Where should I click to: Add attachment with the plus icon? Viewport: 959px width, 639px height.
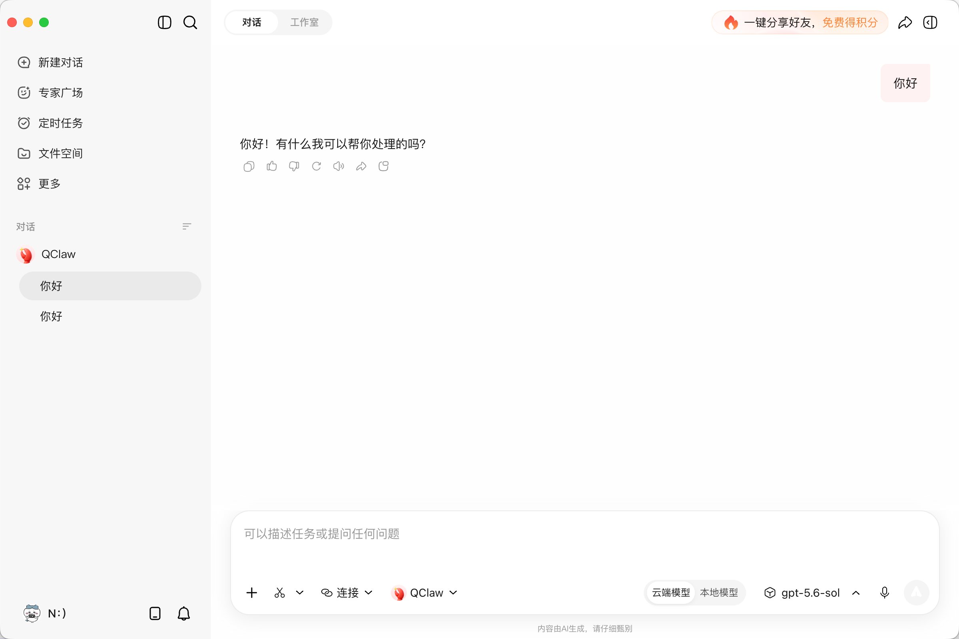tap(252, 593)
